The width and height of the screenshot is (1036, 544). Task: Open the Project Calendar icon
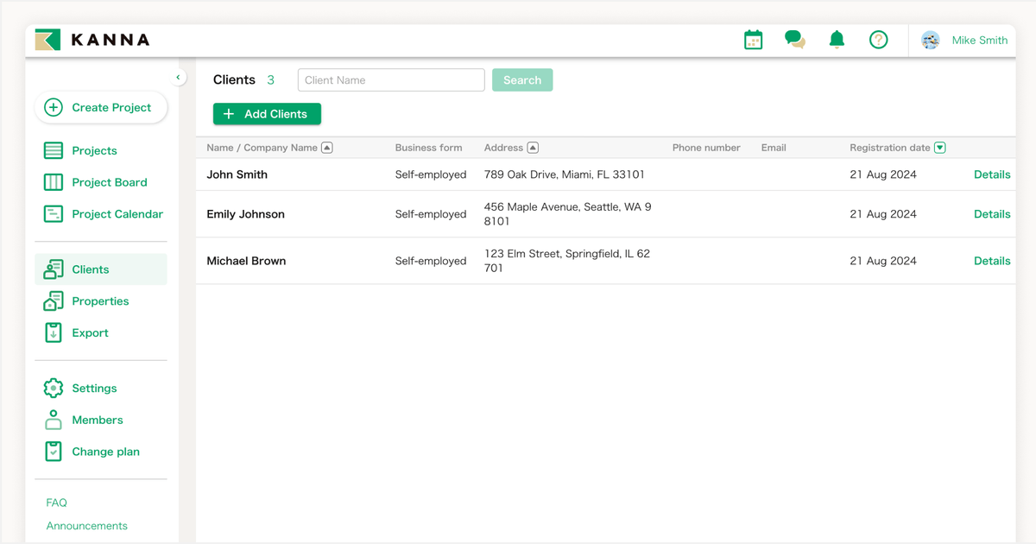click(x=53, y=213)
